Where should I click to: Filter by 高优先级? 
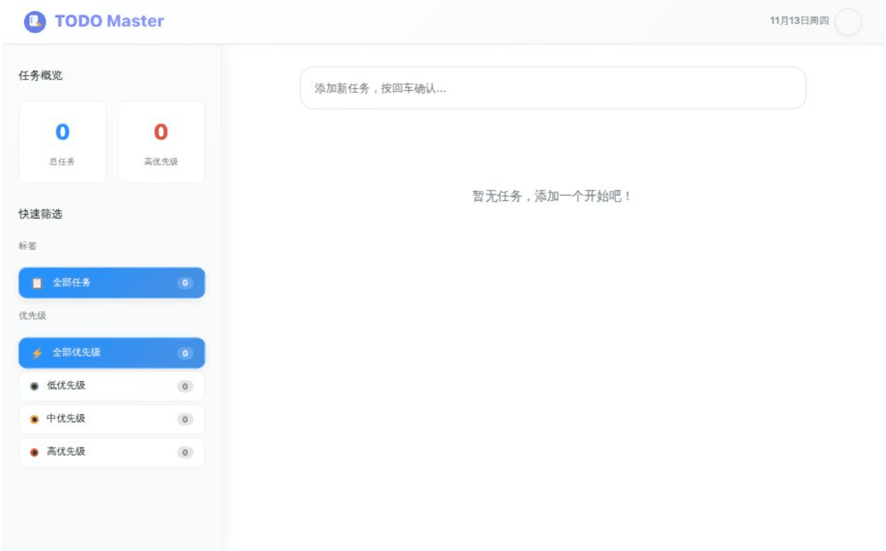[x=112, y=452]
